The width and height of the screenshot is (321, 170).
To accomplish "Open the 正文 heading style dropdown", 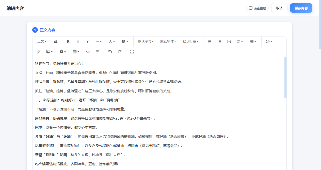I will point(42,42).
